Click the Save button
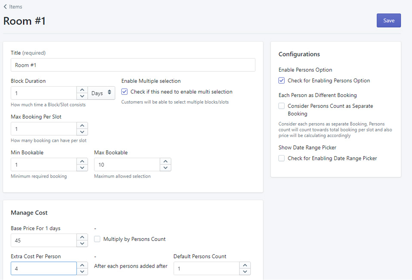The height and width of the screenshot is (280, 412). pyautogui.click(x=388, y=21)
